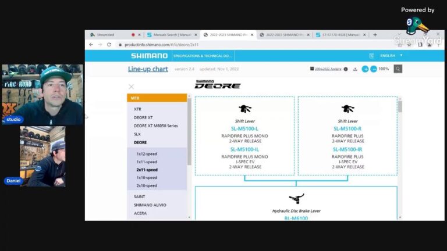Image resolution: width=447 pixels, height=251 pixels.
Task: Switch to the StreamYard tab
Action: click(x=110, y=35)
